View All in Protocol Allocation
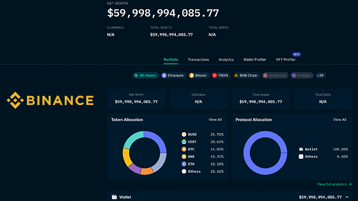Screen dimensions: 358x201 click(x=340, y=120)
